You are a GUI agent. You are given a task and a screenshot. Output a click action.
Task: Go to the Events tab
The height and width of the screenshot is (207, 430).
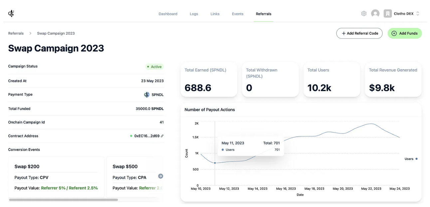pyautogui.click(x=238, y=14)
